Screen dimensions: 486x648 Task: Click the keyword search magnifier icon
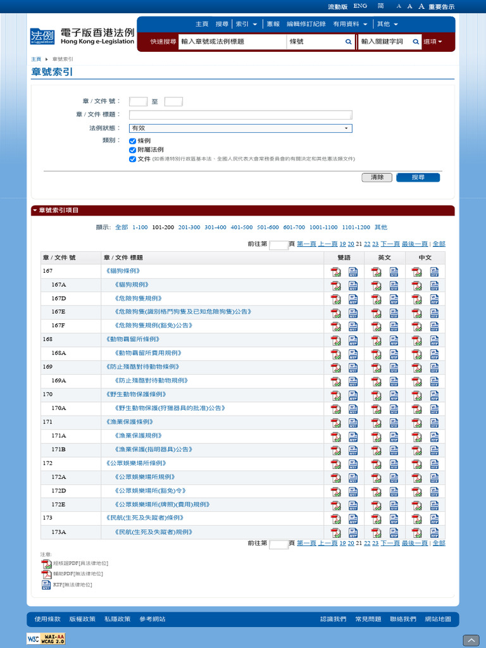pyautogui.click(x=416, y=42)
